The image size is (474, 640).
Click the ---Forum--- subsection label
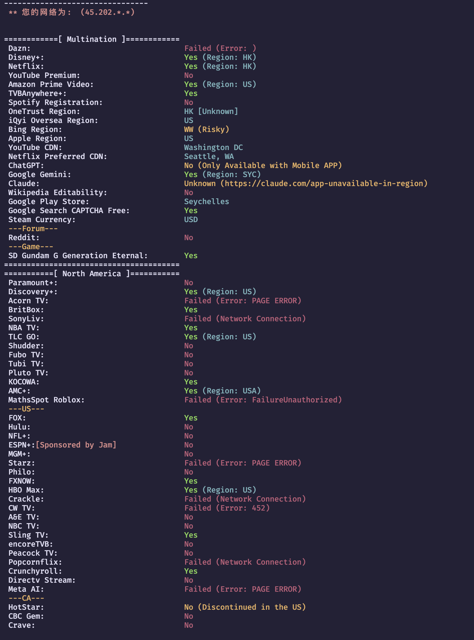pos(33,229)
